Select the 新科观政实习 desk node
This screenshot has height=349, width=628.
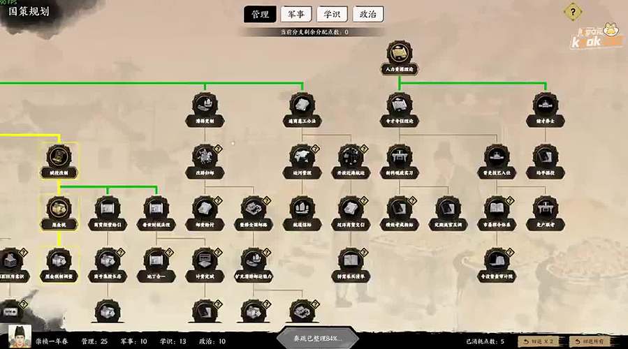(400, 161)
